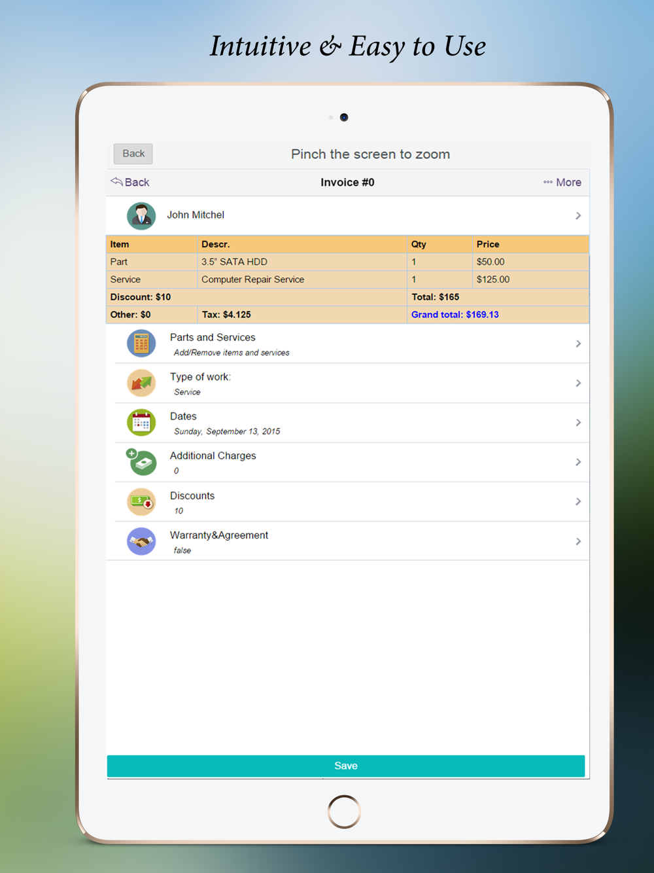Click the 0 value under Additional Charges
Screen dimensions: 654x873
pos(177,471)
